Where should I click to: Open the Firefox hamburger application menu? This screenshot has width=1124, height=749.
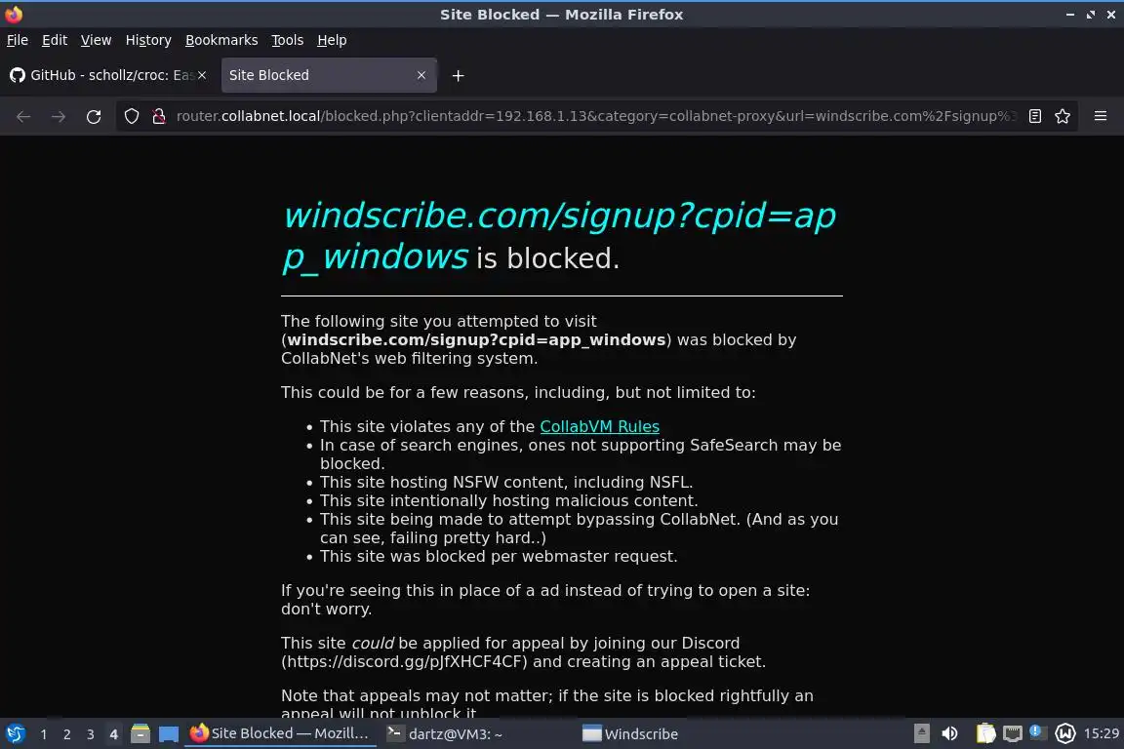(x=1101, y=116)
